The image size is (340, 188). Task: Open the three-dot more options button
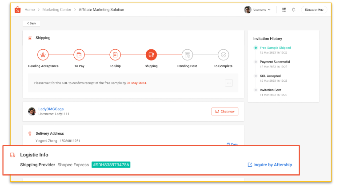pos(229,83)
